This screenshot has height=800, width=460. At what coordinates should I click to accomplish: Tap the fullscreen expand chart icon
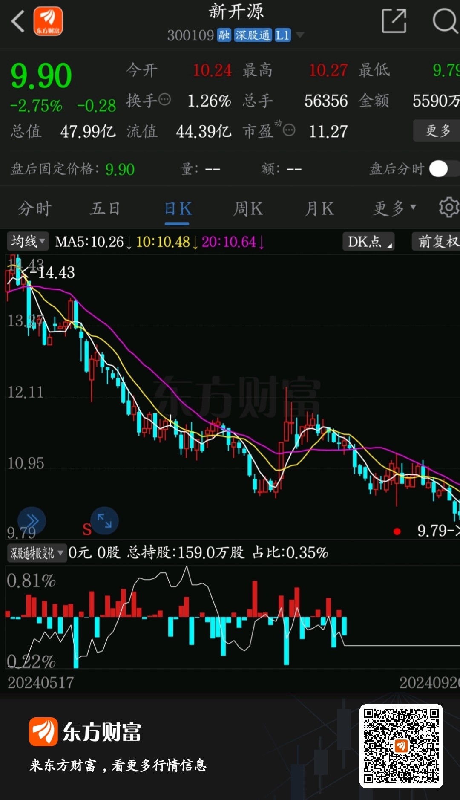[104, 521]
